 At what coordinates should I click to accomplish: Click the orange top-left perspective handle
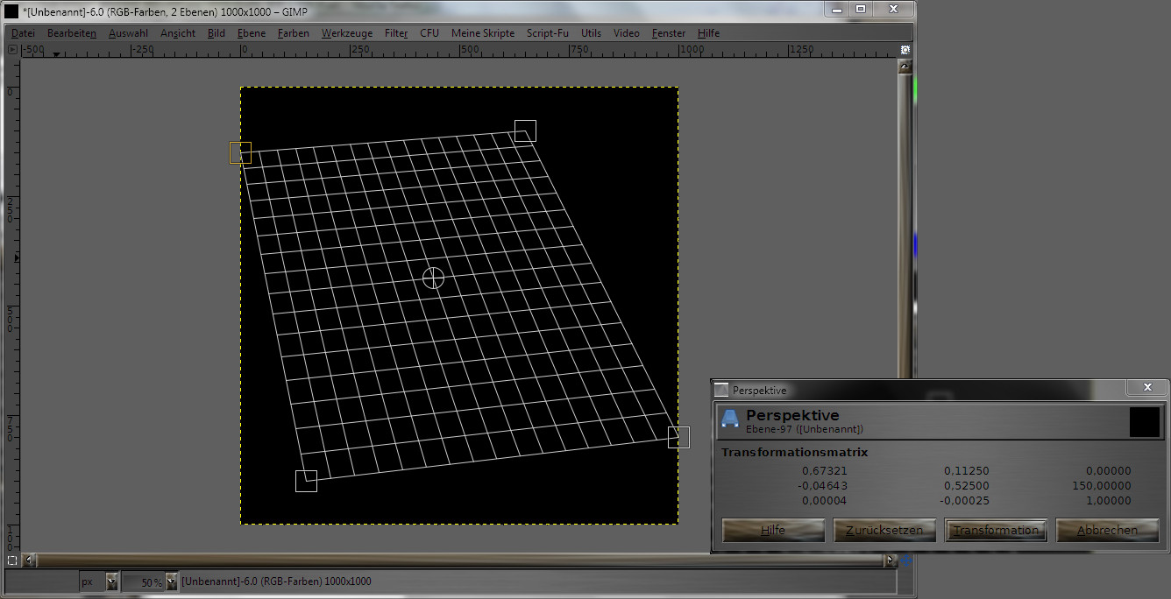pyautogui.click(x=240, y=153)
